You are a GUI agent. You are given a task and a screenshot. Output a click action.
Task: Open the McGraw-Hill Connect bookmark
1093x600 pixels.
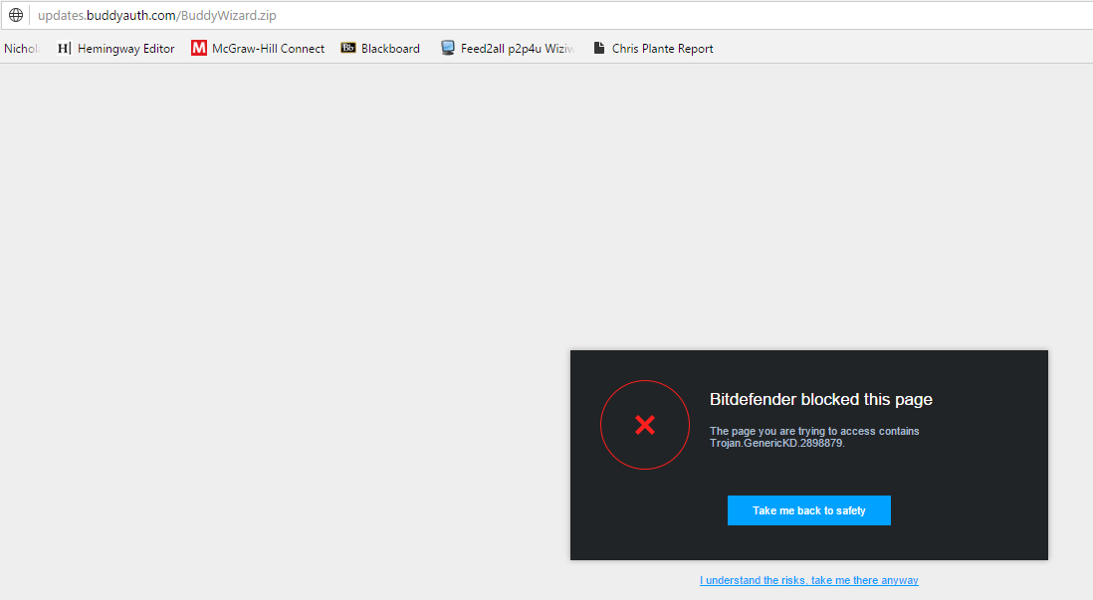258,48
